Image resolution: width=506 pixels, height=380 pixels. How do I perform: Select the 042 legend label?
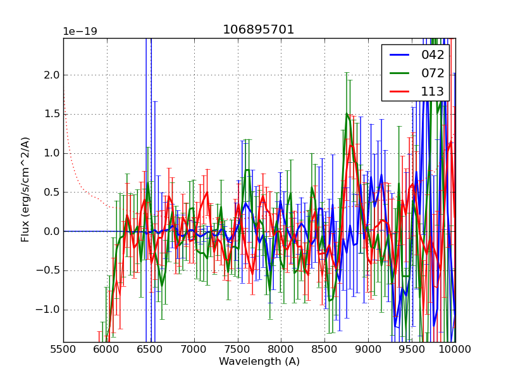[433, 55]
